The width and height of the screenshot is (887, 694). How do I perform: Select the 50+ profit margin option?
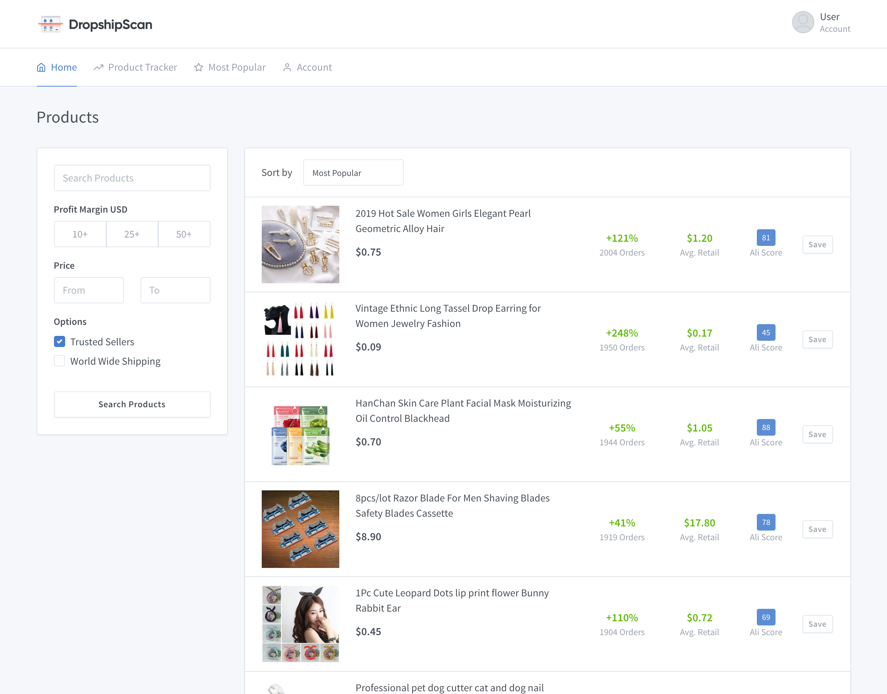pos(183,234)
